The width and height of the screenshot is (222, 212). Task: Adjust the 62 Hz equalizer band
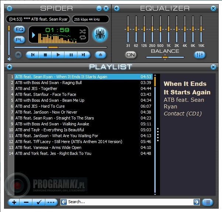pyautogui.click(x=136, y=29)
